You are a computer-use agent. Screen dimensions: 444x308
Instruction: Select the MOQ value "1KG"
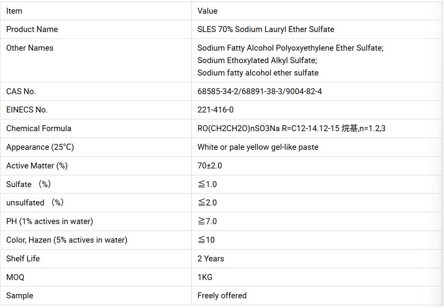(205, 277)
